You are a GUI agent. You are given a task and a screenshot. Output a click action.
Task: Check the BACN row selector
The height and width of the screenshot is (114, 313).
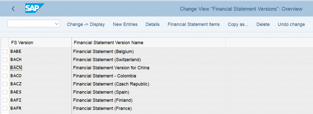pos(5,68)
